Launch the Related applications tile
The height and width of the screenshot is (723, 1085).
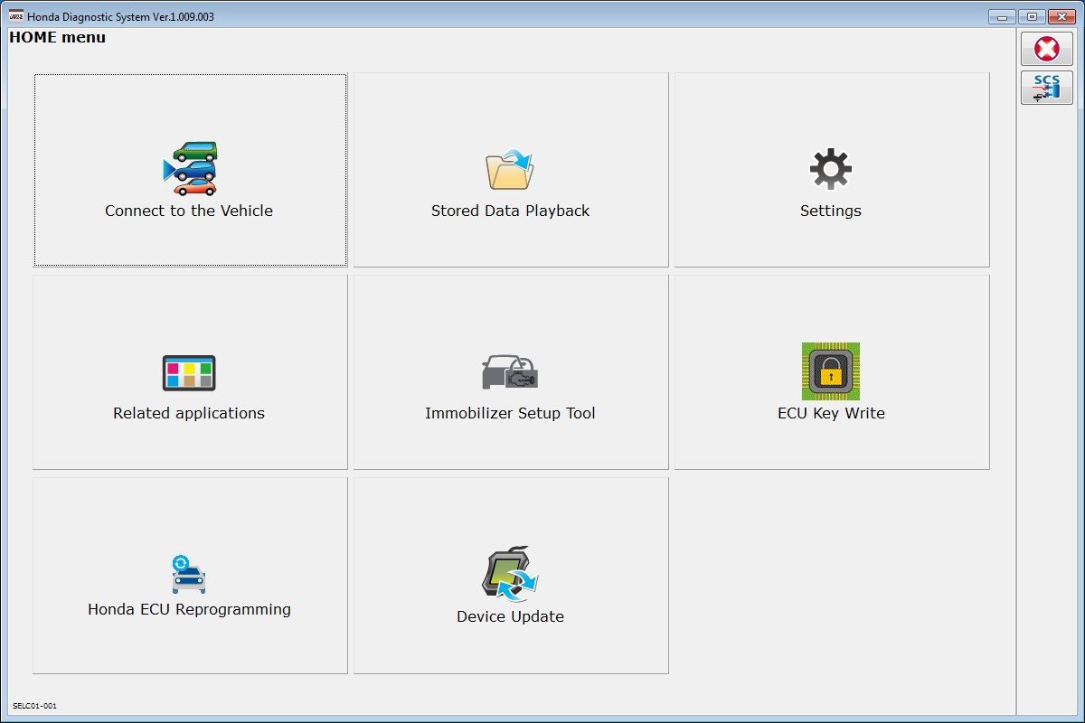click(190, 372)
